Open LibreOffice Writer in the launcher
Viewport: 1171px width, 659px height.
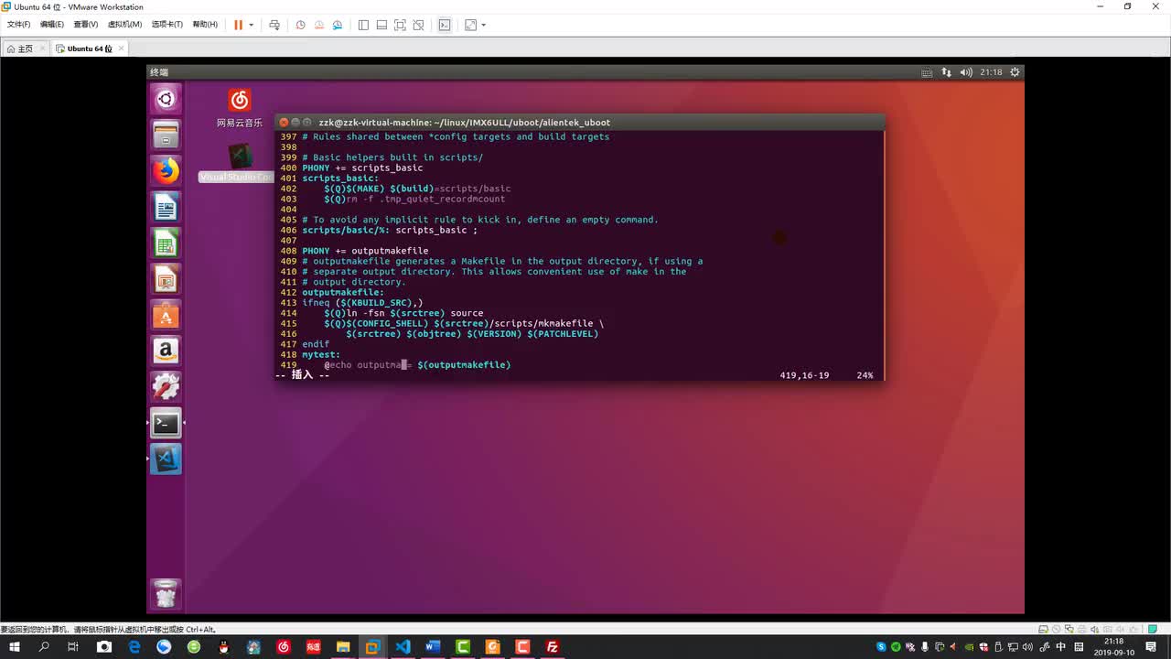[x=166, y=207]
